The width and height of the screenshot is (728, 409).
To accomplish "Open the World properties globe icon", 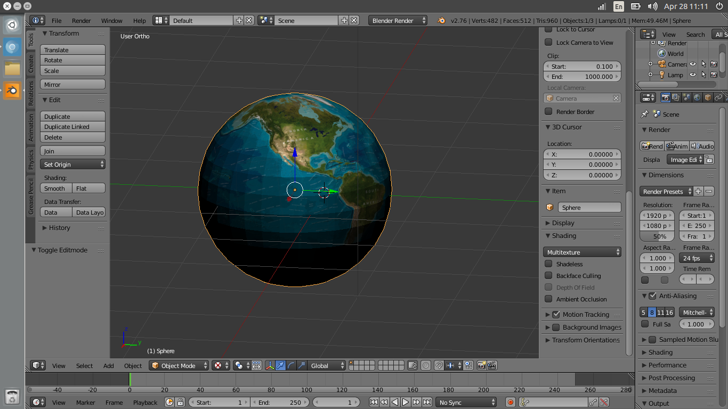I will 697,97.
